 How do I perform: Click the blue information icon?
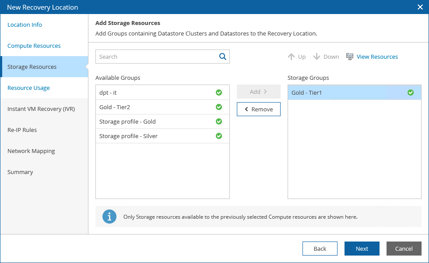(109, 217)
